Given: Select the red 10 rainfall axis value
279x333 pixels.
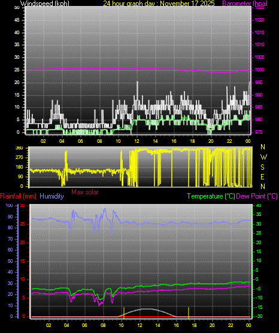Looking at the screenshot, I should point(23,280).
